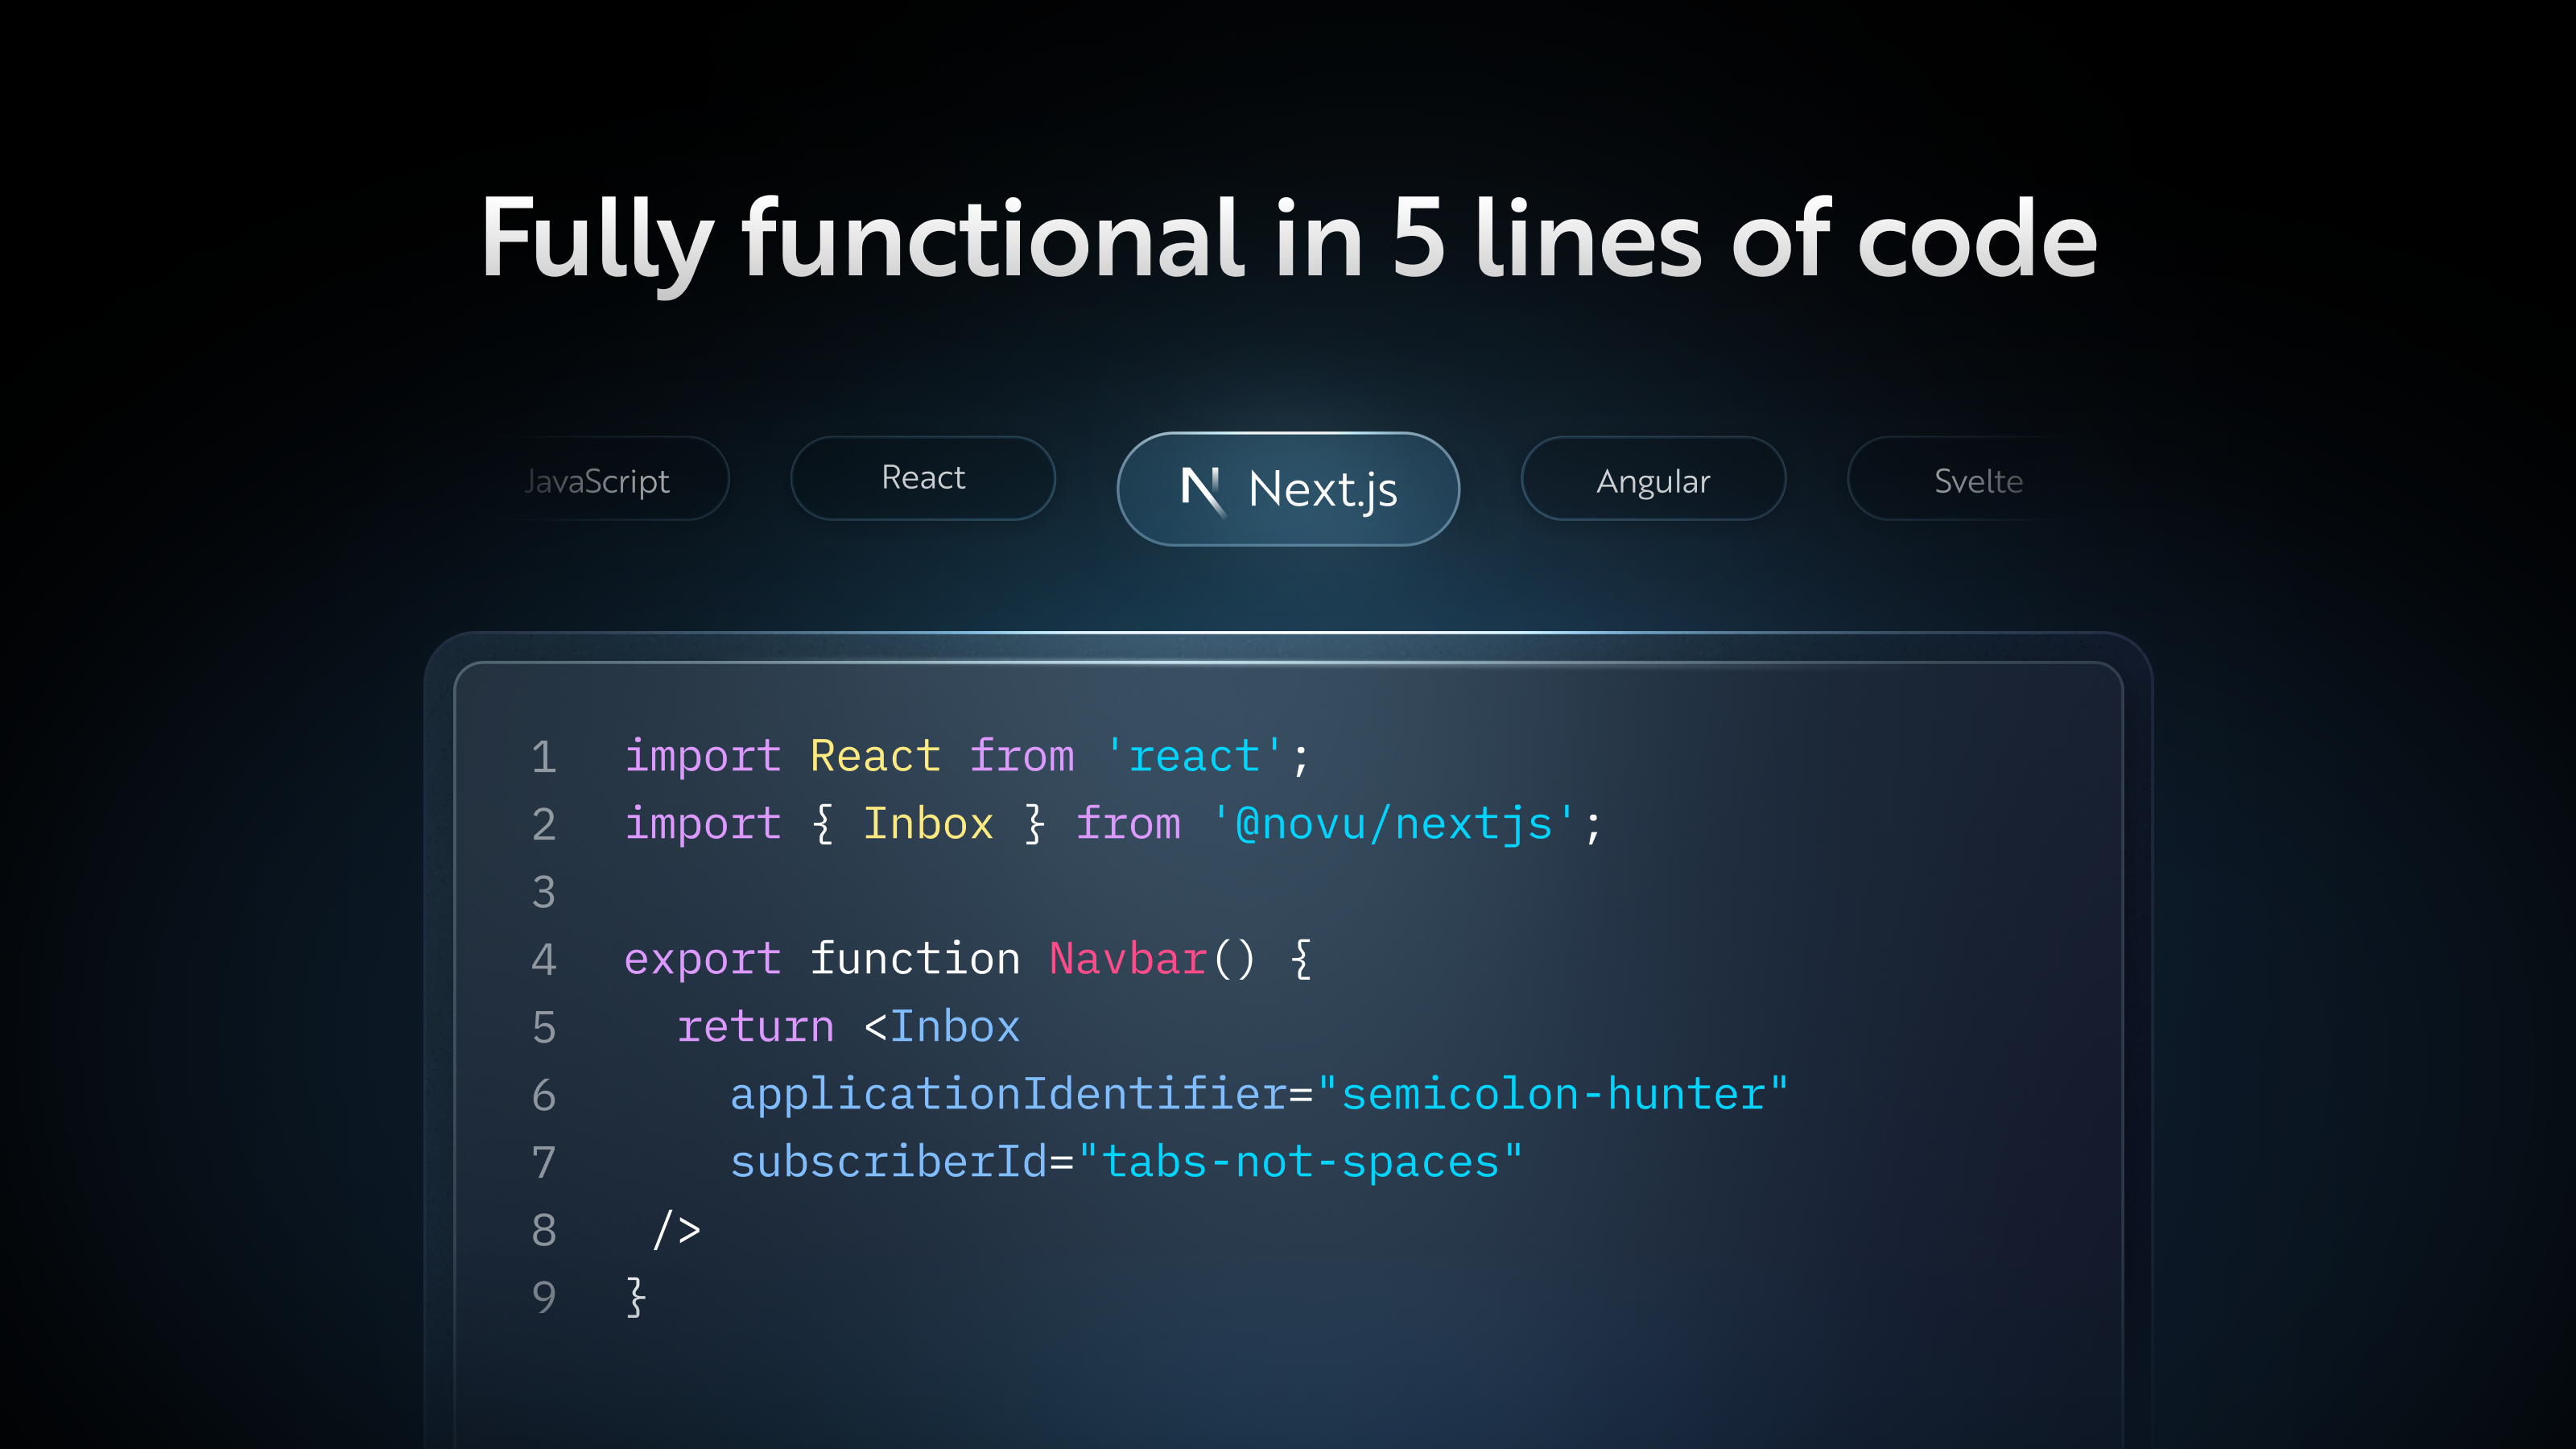Click line number 2 in the code gutter

[x=543, y=824]
